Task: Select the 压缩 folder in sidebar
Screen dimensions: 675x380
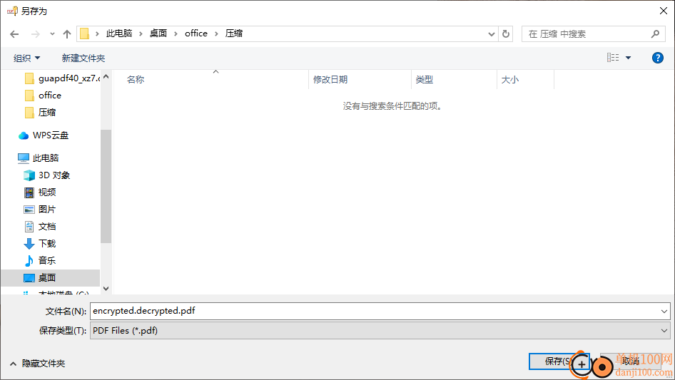Action: pos(41,113)
